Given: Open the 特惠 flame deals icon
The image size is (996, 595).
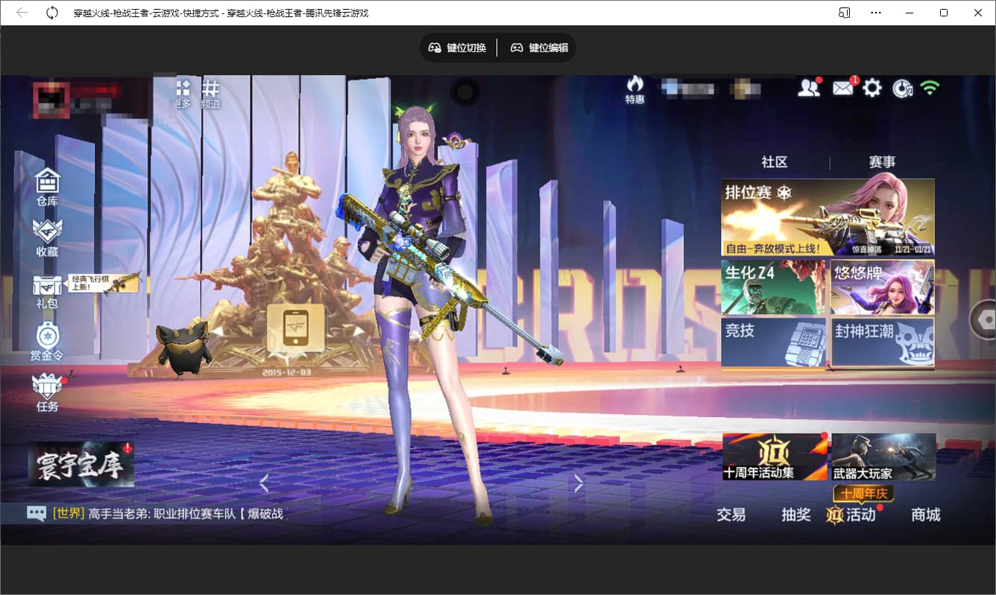Looking at the screenshot, I should click(635, 89).
